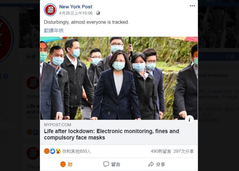This screenshot has width=239, height=171.
Task: Open New York Post page name link
Action: click(x=76, y=7)
